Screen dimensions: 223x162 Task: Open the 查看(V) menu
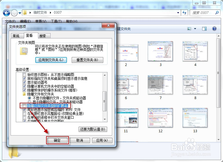coord(41,21)
